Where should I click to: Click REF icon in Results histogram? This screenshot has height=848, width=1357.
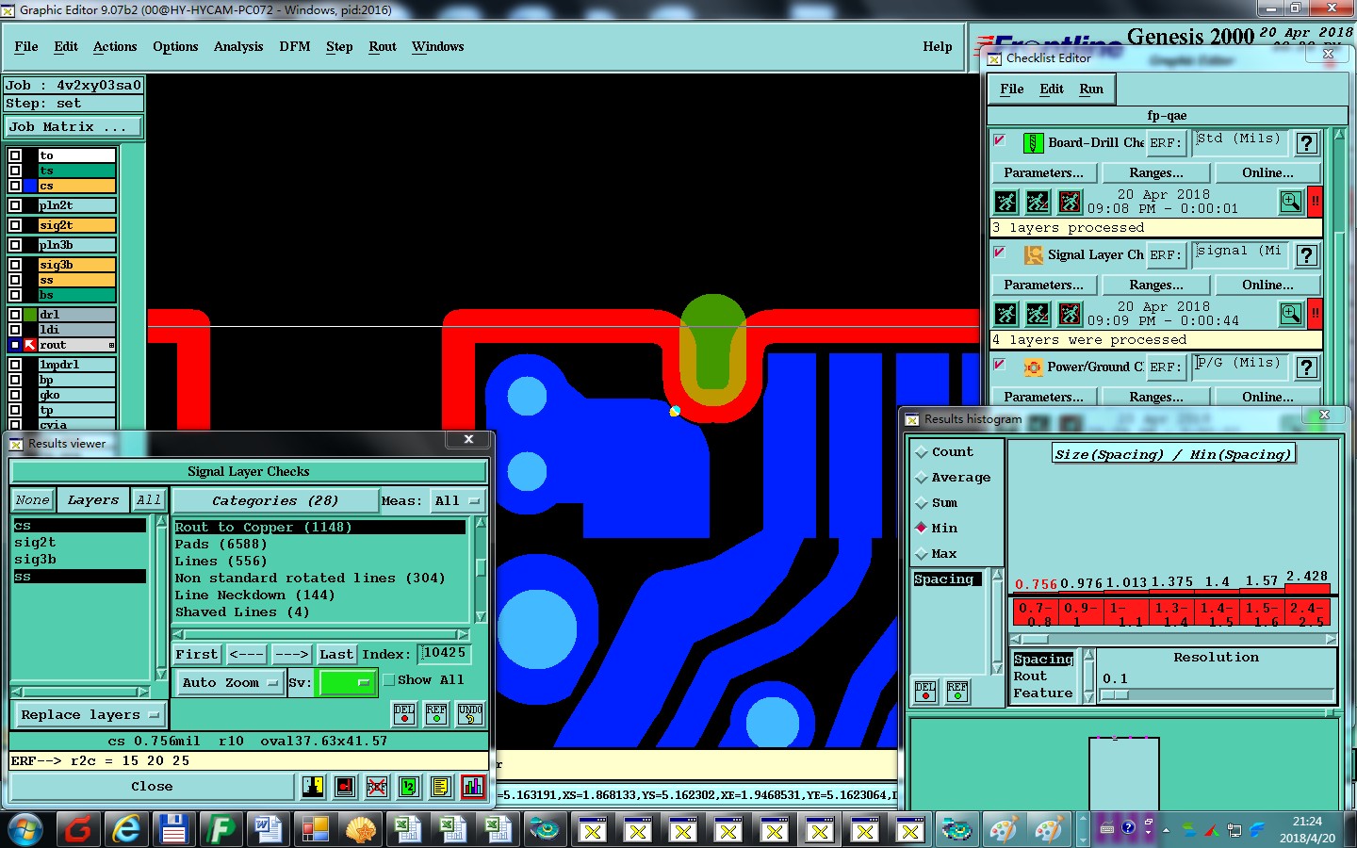pyautogui.click(x=957, y=692)
